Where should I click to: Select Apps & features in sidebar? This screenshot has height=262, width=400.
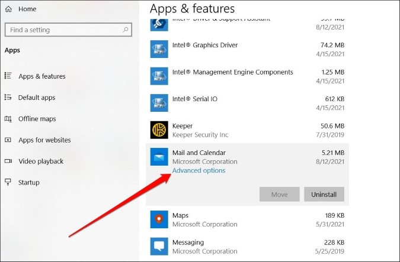(42, 76)
